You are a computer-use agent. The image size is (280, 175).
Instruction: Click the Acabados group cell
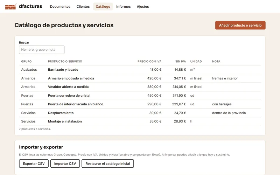pyautogui.click(x=29, y=70)
